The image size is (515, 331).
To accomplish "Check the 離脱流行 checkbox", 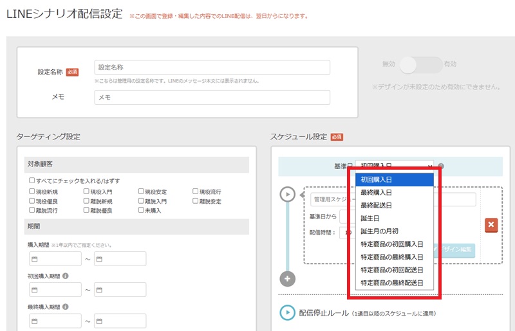I will [32, 210].
